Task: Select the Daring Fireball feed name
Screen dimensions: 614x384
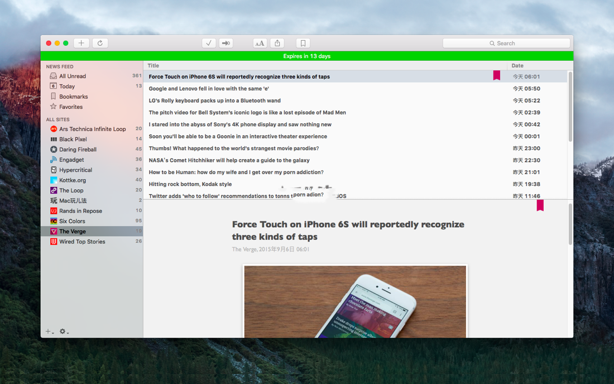Action: coord(78,149)
